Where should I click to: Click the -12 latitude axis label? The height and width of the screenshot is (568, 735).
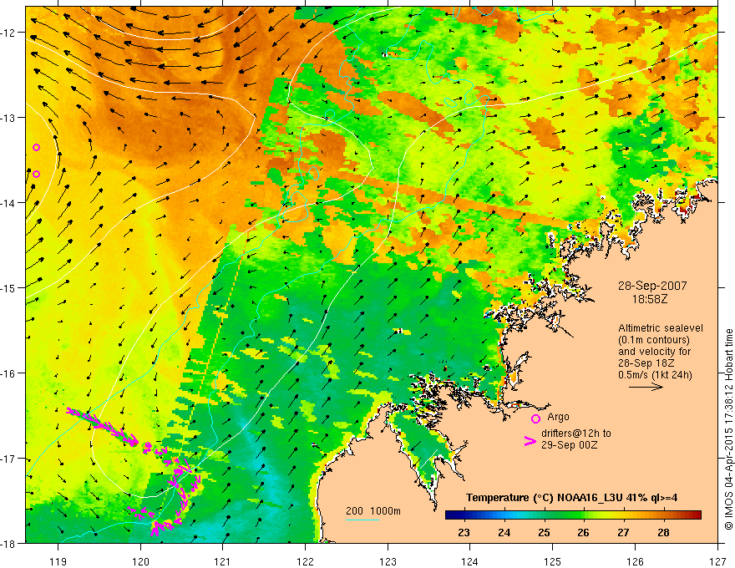tap(9, 33)
